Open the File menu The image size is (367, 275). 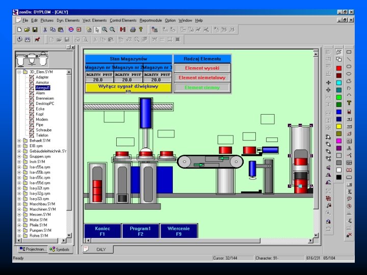click(25, 20)
